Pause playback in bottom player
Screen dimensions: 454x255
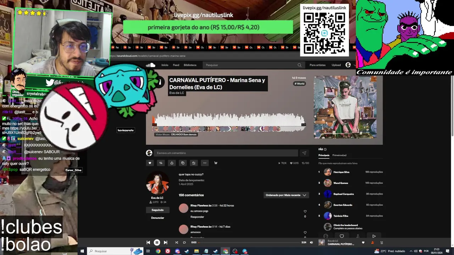pos(157,243)
